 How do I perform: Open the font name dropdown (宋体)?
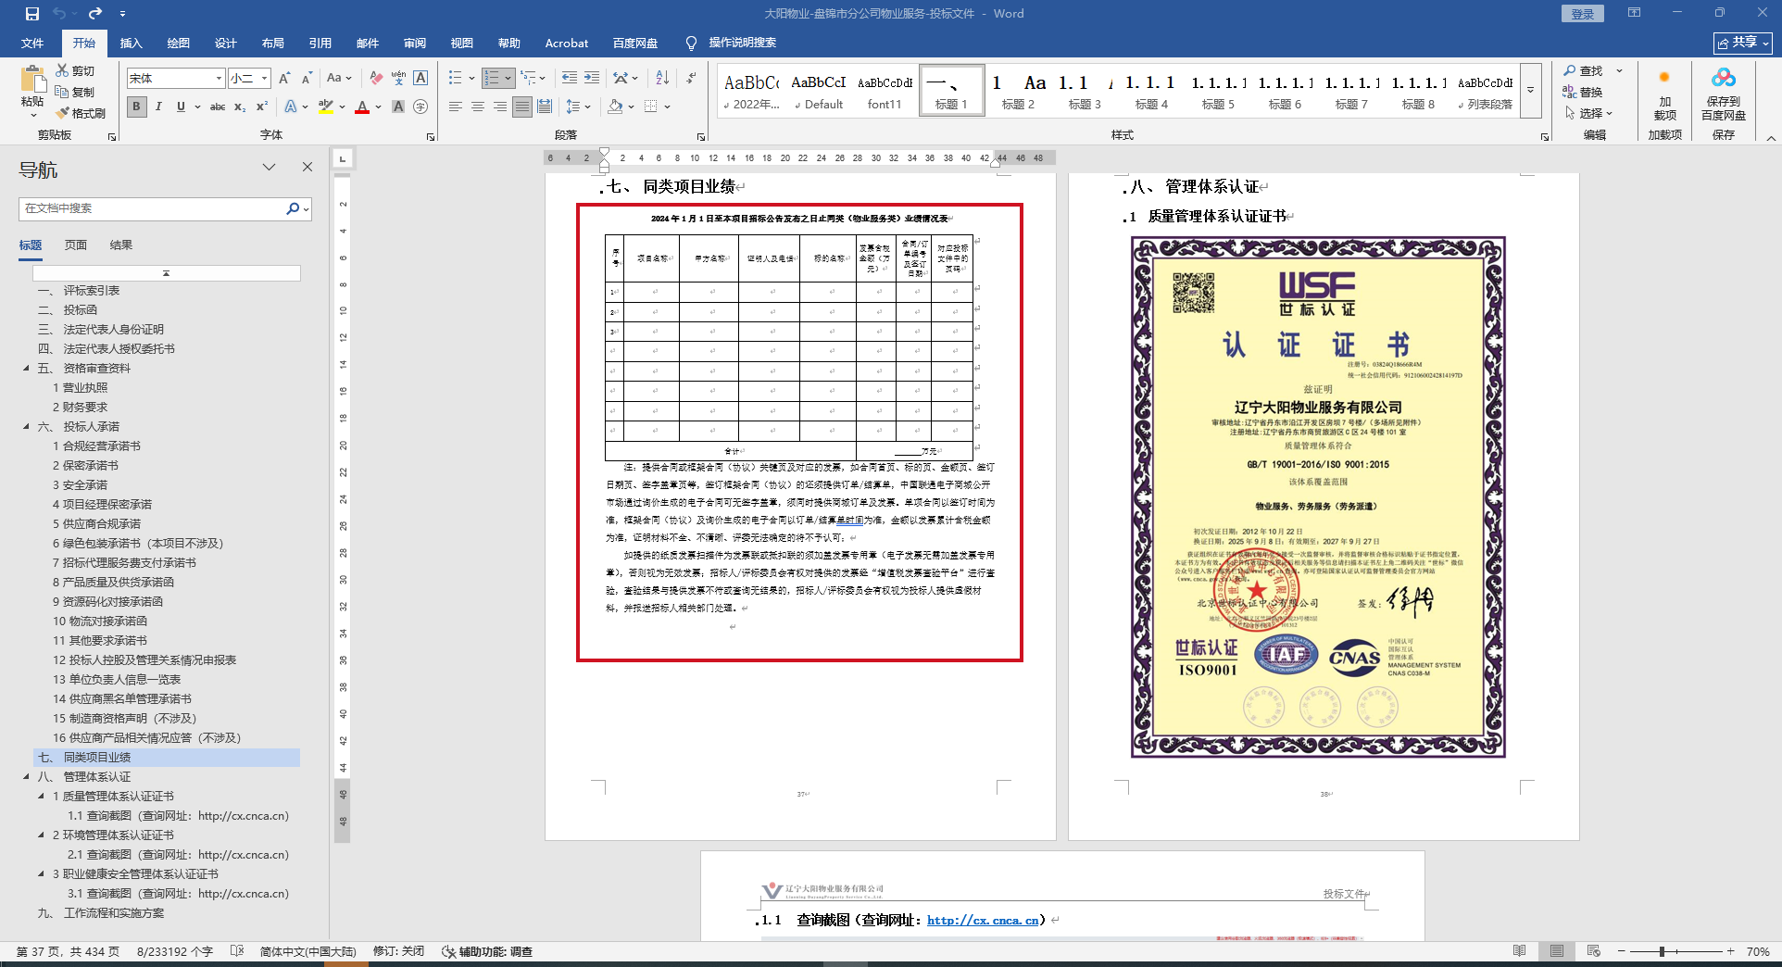pos(219,78)
